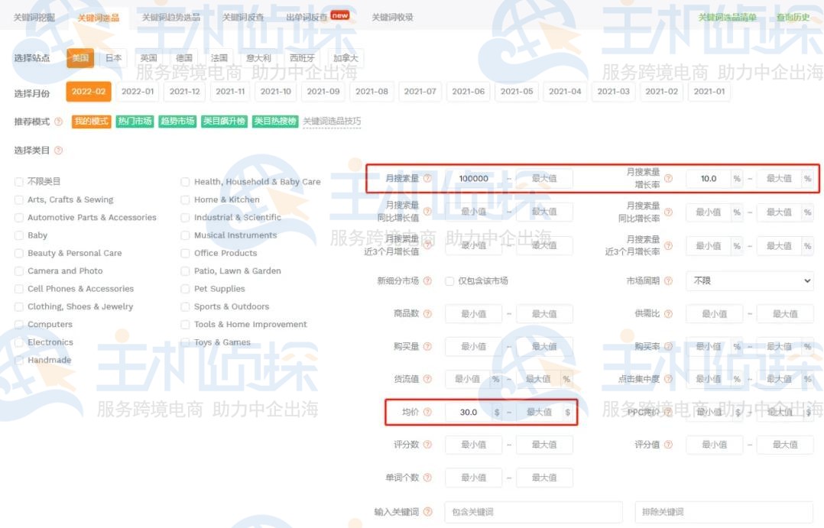This screenshot has height=528, width=824.
Task: Switch to the 关键词反查 tab
Action: (242, 15)
